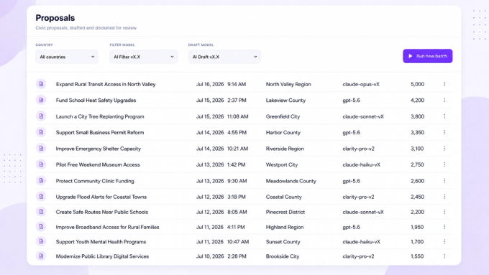
Task: Click claude-haiku-vX in Westport City row
Action: click(x=361, y=164)
